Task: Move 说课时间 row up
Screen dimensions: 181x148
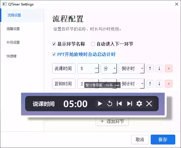Action: (150, 69)
